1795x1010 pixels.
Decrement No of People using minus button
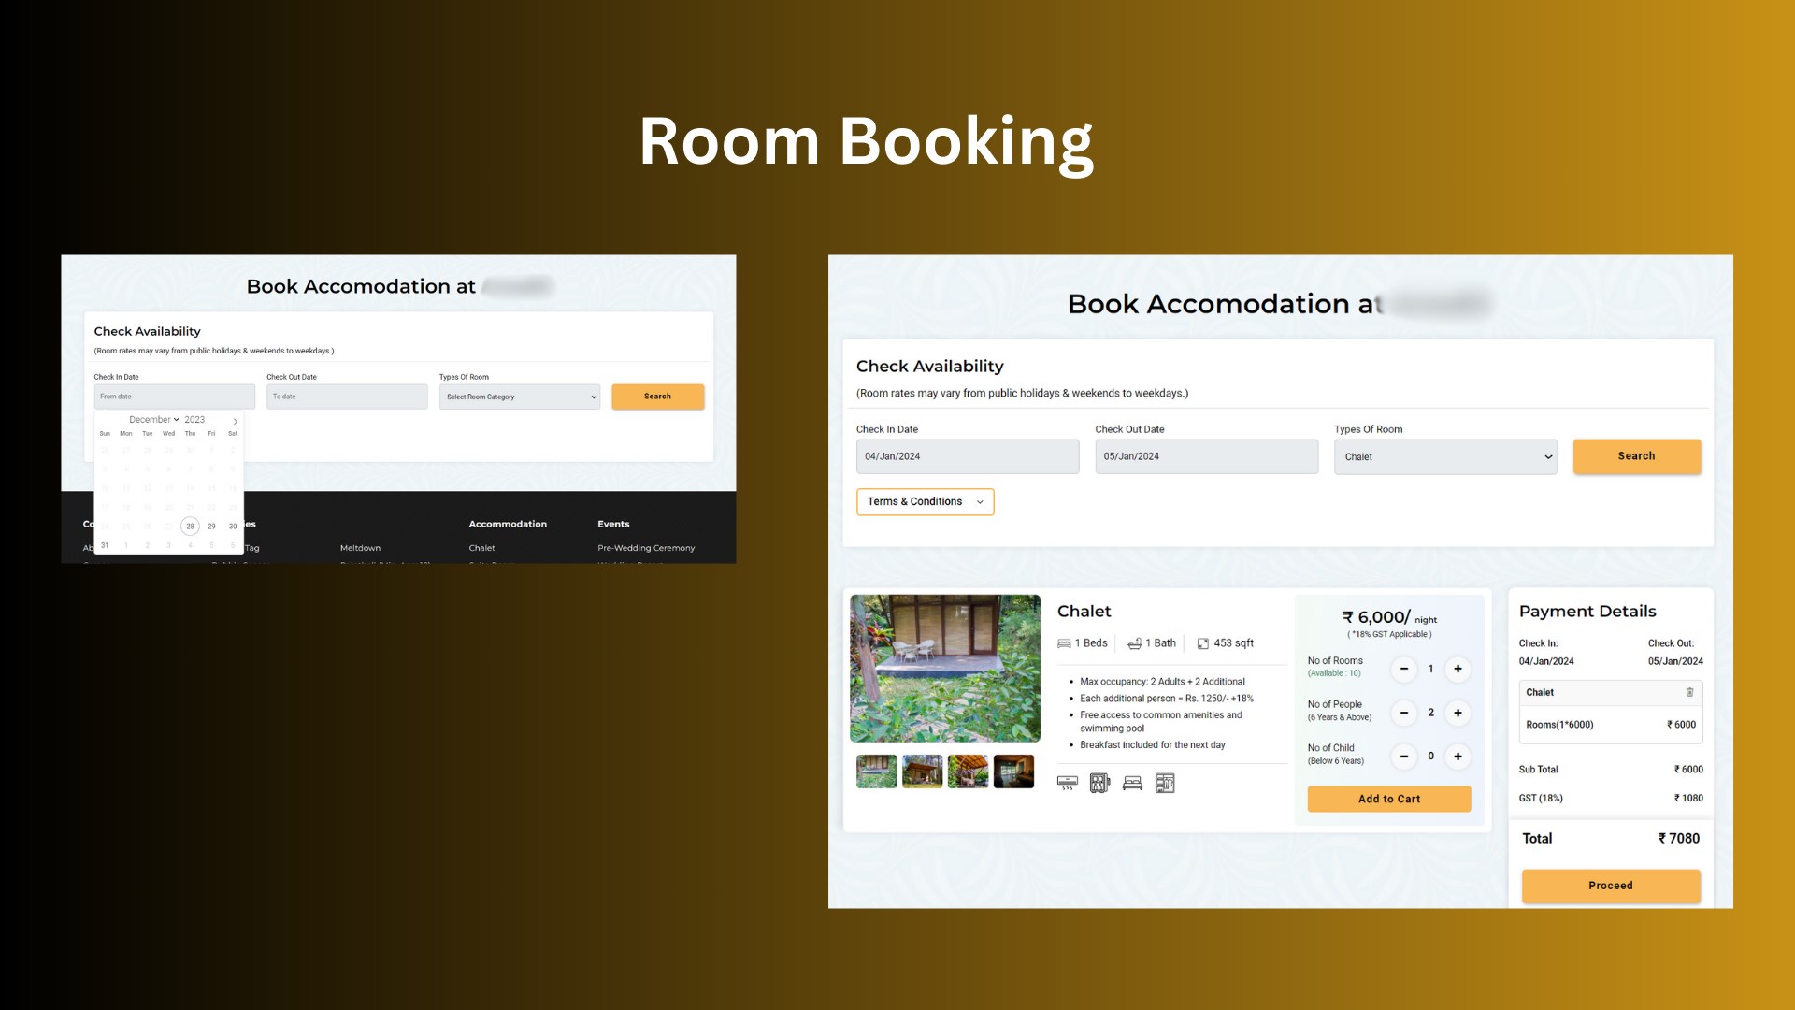click(1404, 713)
